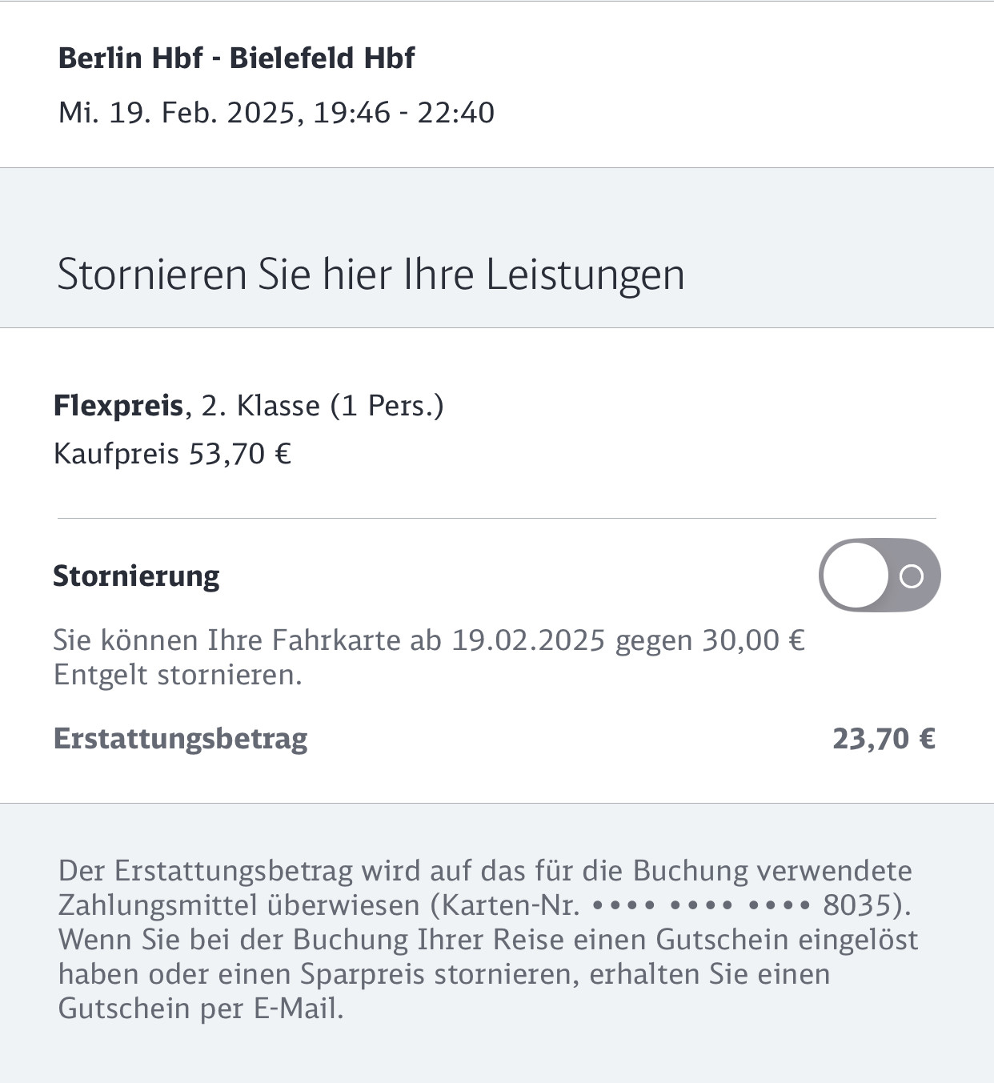The image size is (994, 1083).
Task: Click the Stornieren Sie hier Ihre Leistungen heading
Action: click(371, 275)
